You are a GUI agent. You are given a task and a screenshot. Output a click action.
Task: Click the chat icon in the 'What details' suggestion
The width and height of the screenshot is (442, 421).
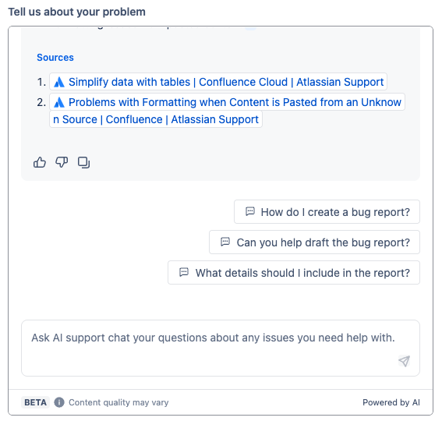tap(184, 272)
